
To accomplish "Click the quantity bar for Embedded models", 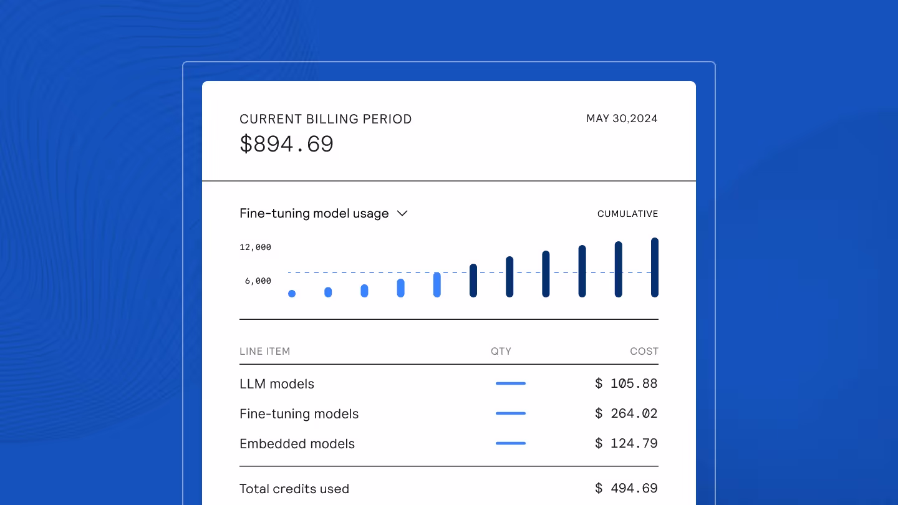I will pos(511,443).
